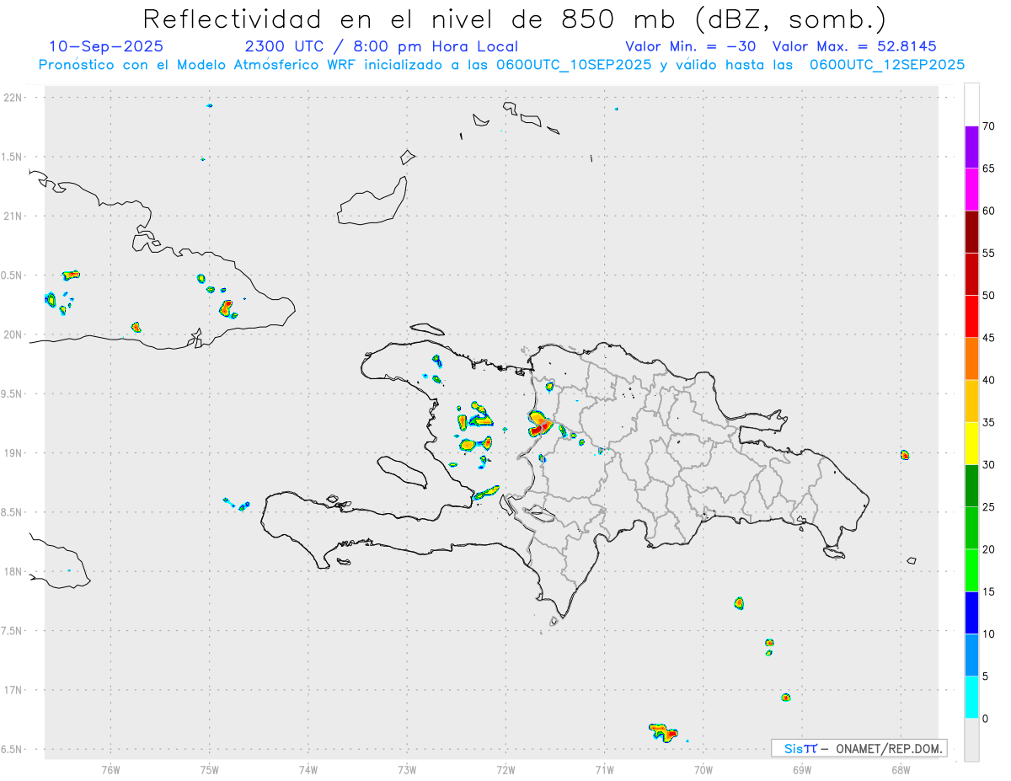Select the magenta 60–65 dBZ color swatch
Viewport: 1011px width, 781px height.
click(971, 189)
